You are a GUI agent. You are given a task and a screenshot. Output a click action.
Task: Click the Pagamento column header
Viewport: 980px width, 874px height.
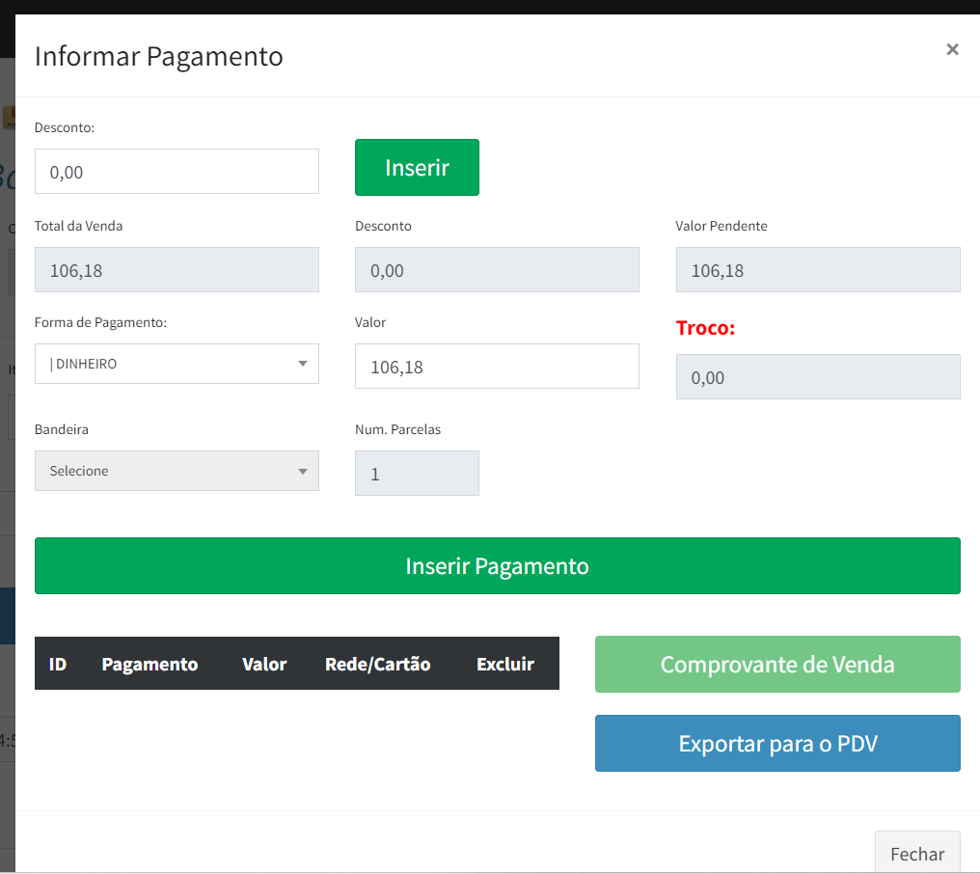tap(150, 664)
